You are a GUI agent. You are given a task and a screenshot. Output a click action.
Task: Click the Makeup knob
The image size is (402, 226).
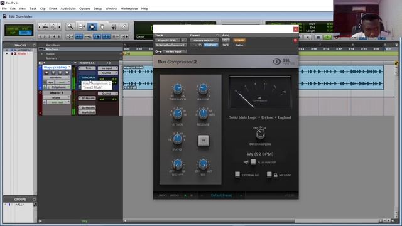204,89
